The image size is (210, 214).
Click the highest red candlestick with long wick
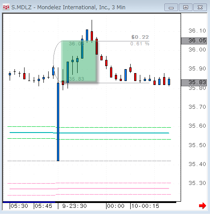click(92, 36)
